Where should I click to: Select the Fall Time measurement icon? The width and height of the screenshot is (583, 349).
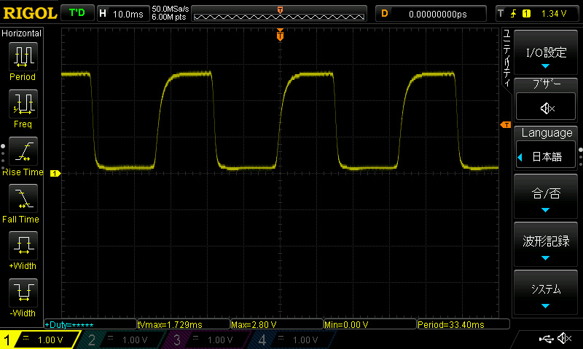tap(23, 198)
